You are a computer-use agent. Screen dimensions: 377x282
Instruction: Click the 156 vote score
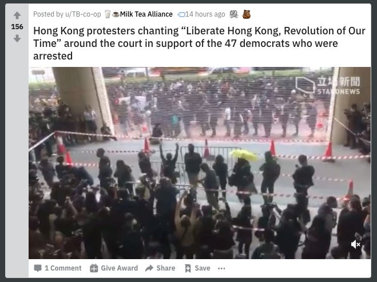coord(17,27)
